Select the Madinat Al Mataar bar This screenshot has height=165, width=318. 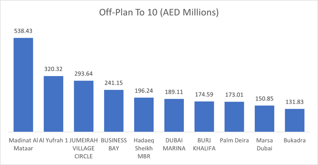point(23,84)
